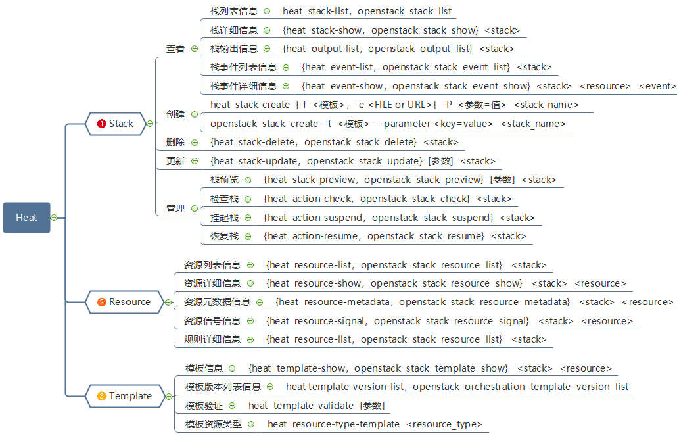Click the red priority 1 marker on Stack
Screen dimensions: 677x436
101,124
